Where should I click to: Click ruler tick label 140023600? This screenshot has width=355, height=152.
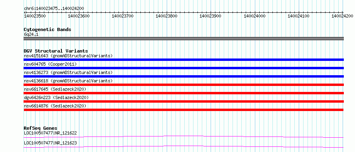79,16
